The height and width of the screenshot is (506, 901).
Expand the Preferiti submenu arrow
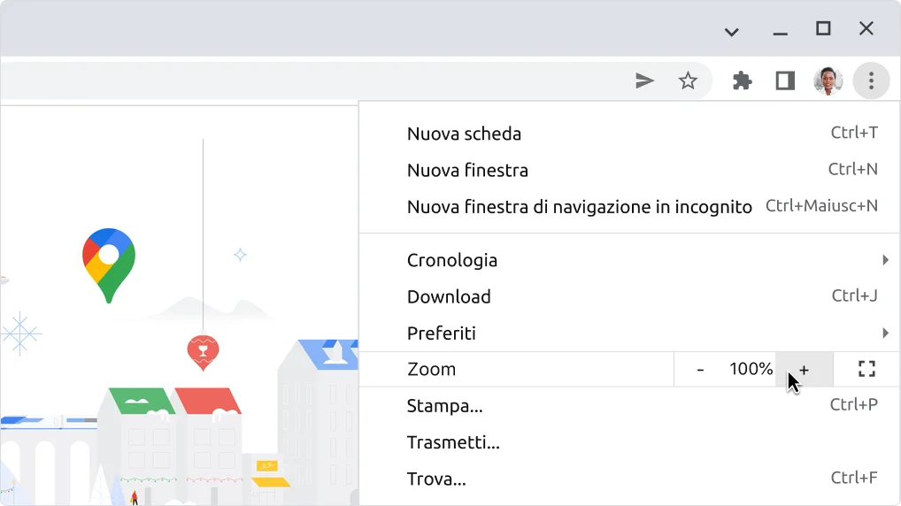[885, 333]
